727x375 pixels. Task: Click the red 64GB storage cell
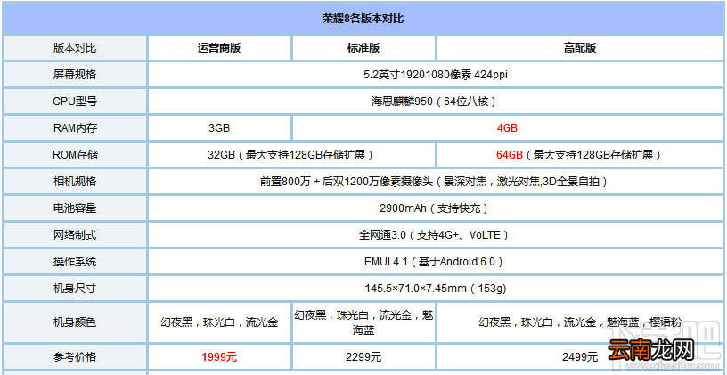pyautogui.click(x=580, y=155)
